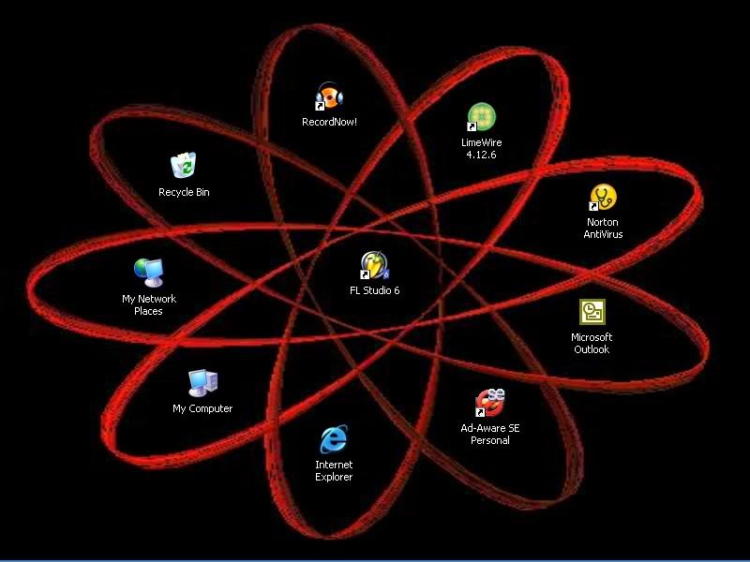Select the My Network Places globe icon
The width and height of the screenshot is (750, 562).
tap(148, 273)
